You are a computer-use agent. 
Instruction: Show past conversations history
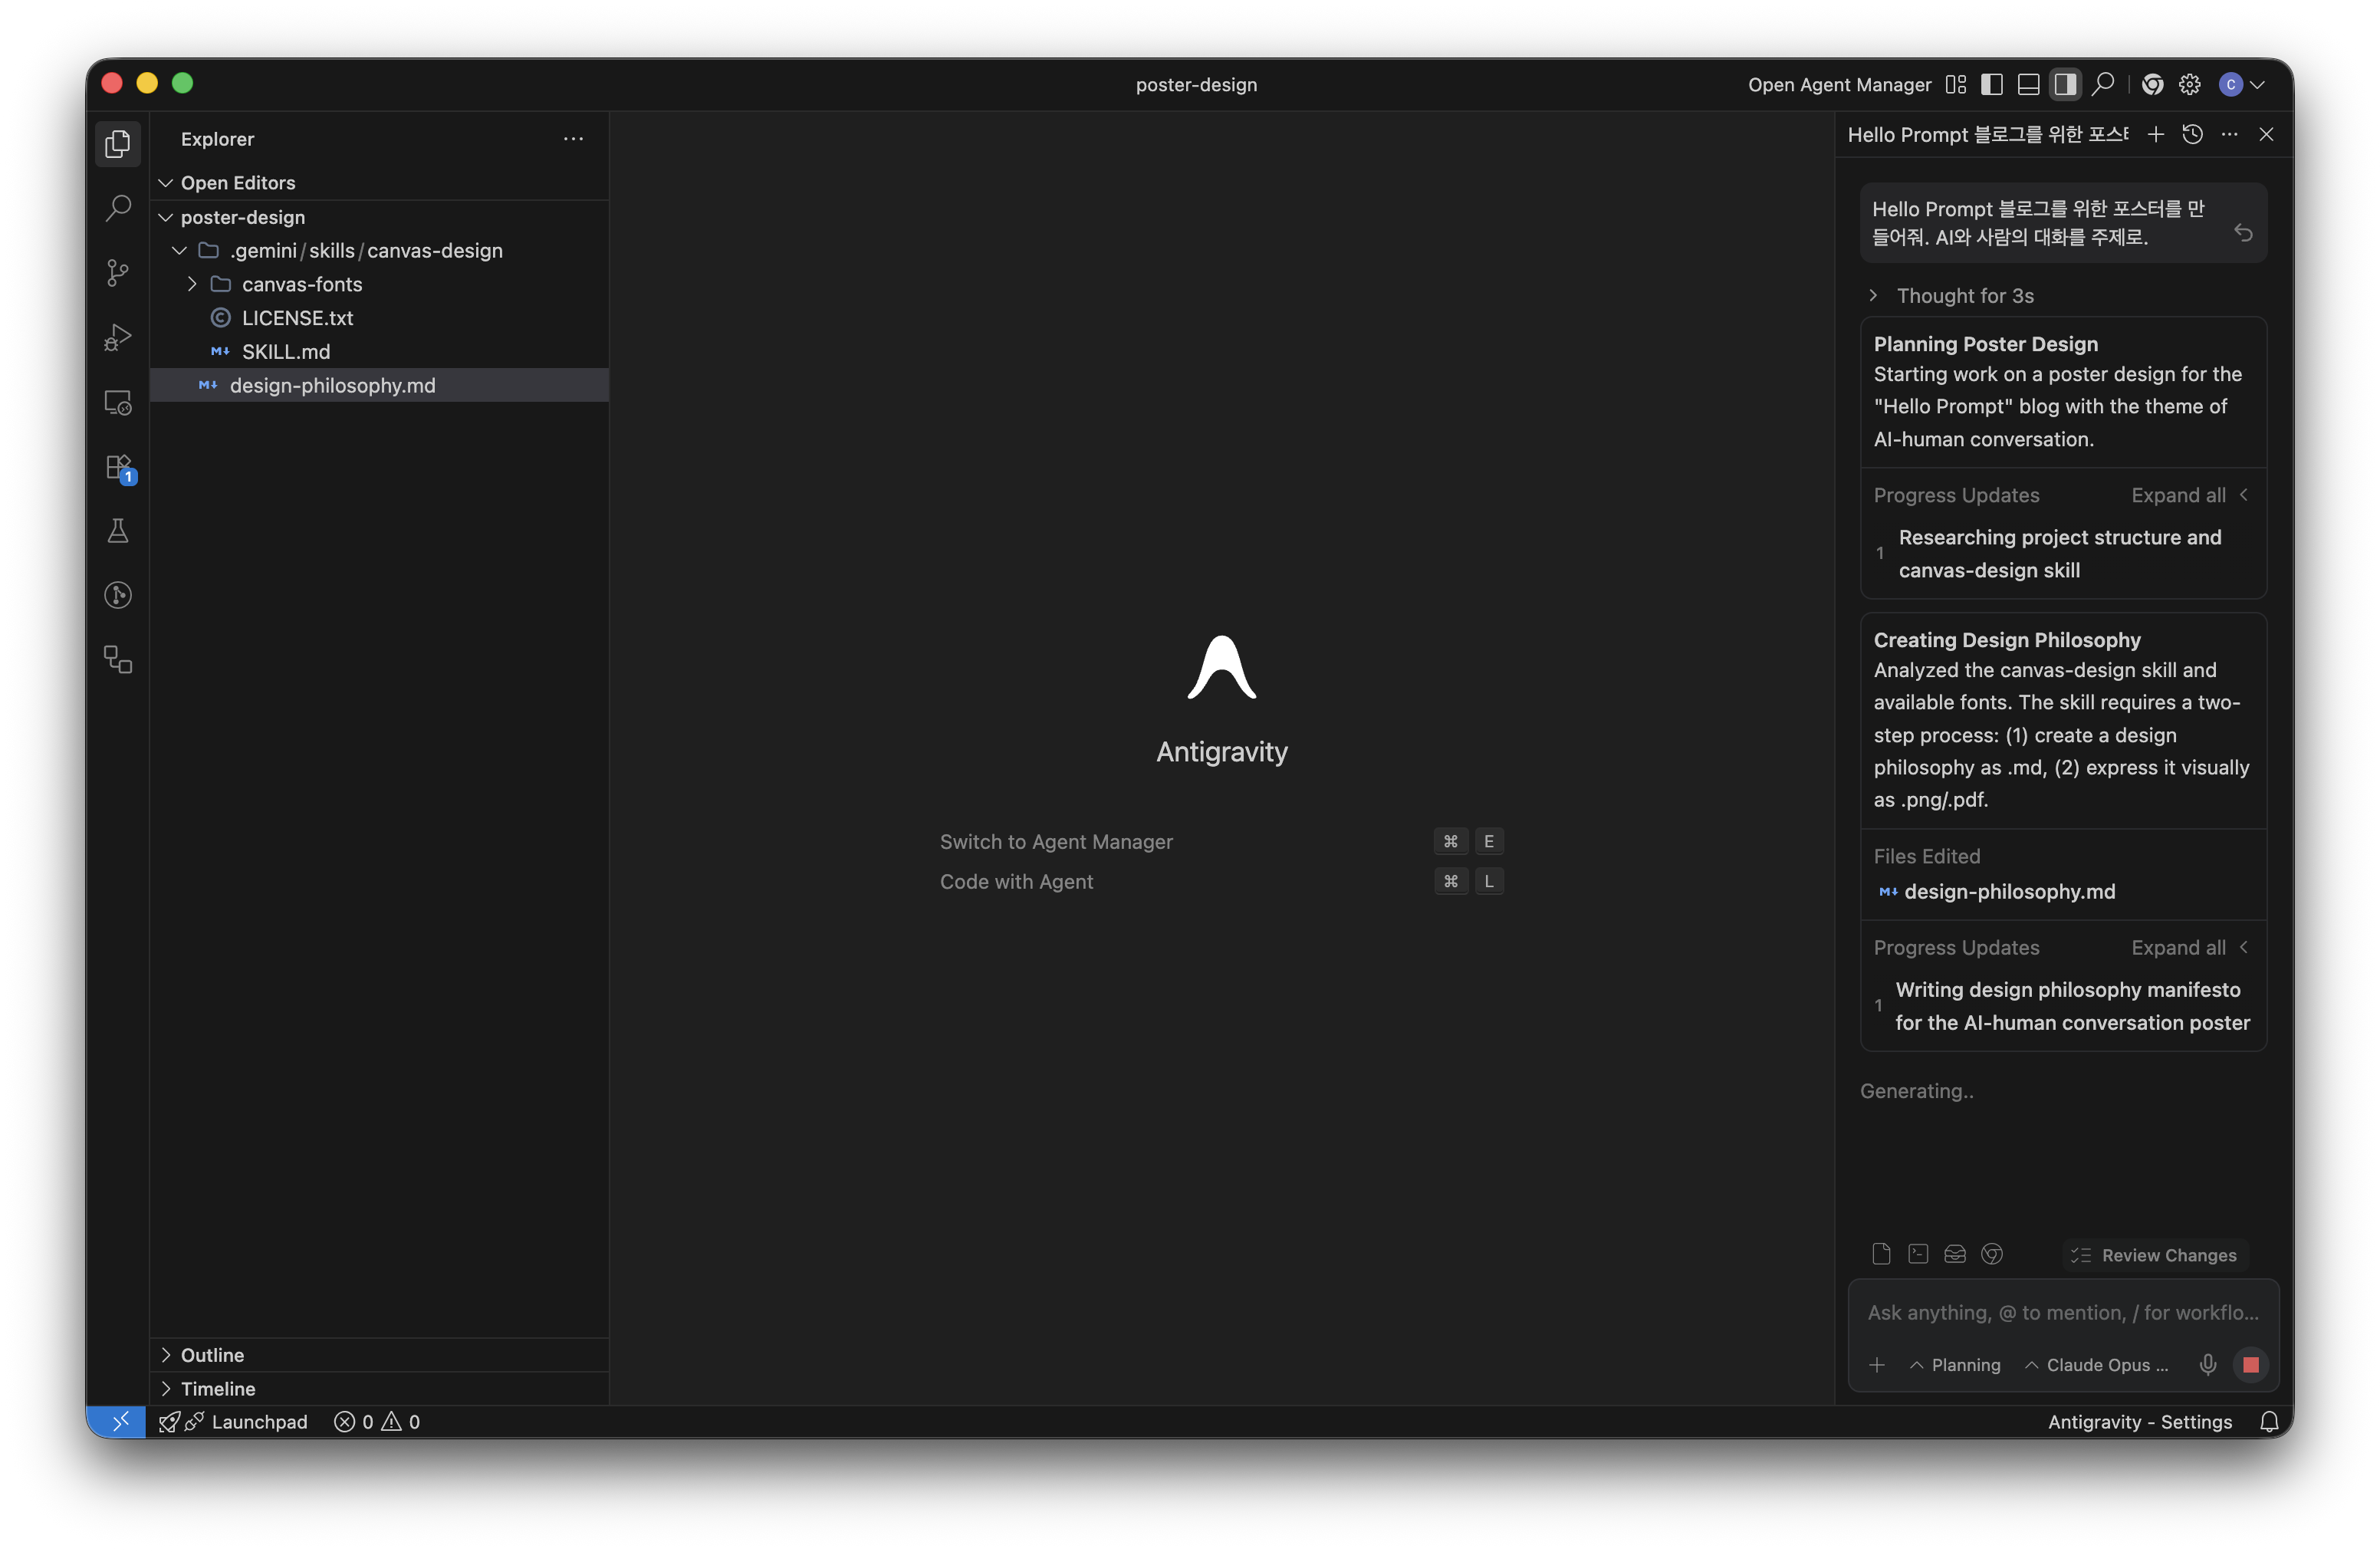2192,134
